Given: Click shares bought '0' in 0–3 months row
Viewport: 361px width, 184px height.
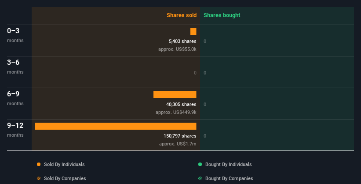Looking at the screenshot, I should (x=205, y=41).
